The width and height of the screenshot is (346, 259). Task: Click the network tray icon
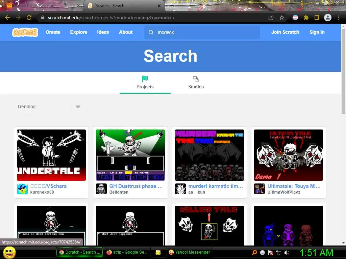(279, 253)
